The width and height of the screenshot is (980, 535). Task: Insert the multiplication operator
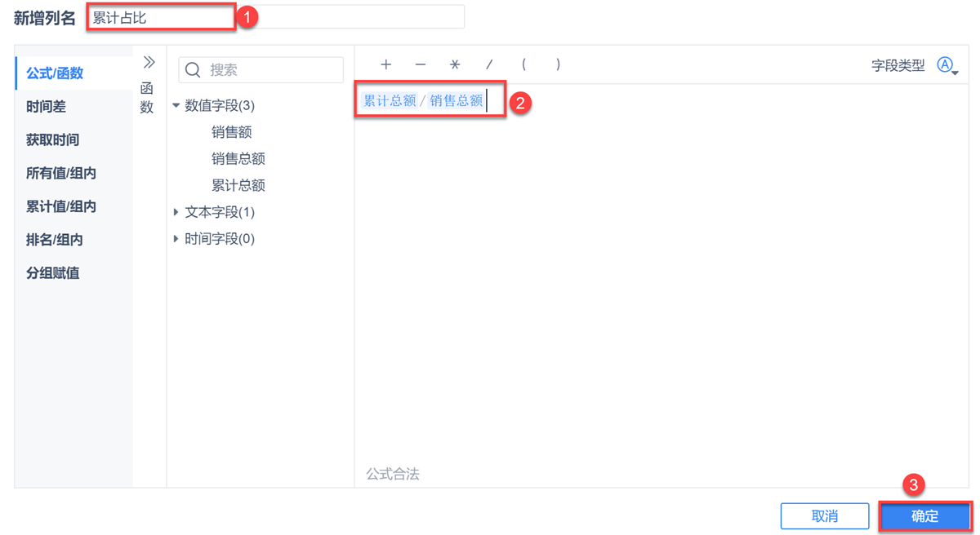click(455, 64)
